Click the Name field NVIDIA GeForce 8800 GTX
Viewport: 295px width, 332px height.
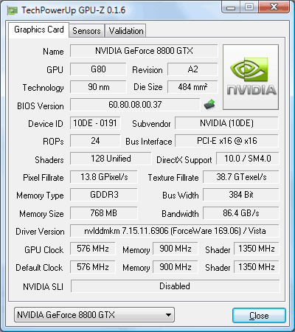pyautogui.click(x=144, y=51)
